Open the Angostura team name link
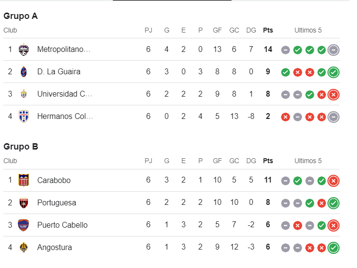Screen dimensions: 357x268 click(54, 247)
